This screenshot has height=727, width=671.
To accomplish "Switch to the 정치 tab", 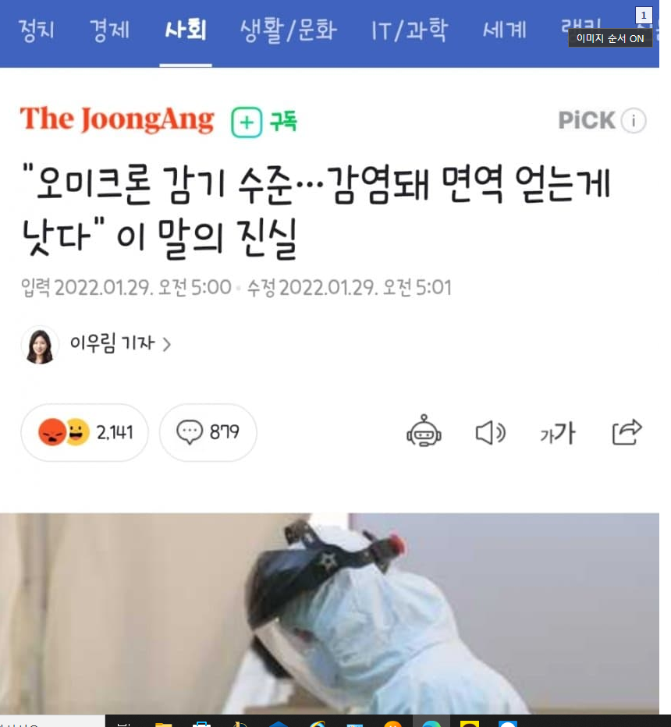I will point(36,30).
